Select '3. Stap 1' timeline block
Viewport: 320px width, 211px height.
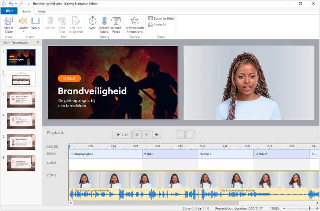(226, 154)
